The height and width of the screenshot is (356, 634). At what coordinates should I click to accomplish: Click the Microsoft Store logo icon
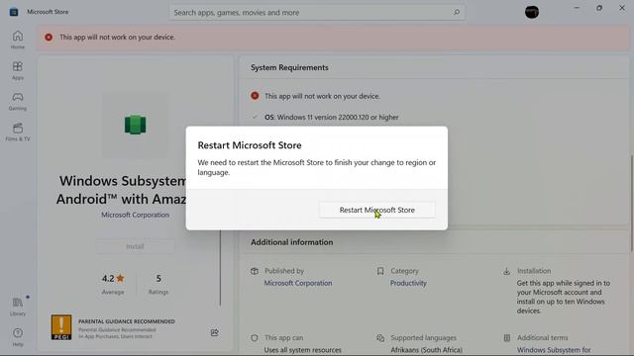[x=13, y=12]
